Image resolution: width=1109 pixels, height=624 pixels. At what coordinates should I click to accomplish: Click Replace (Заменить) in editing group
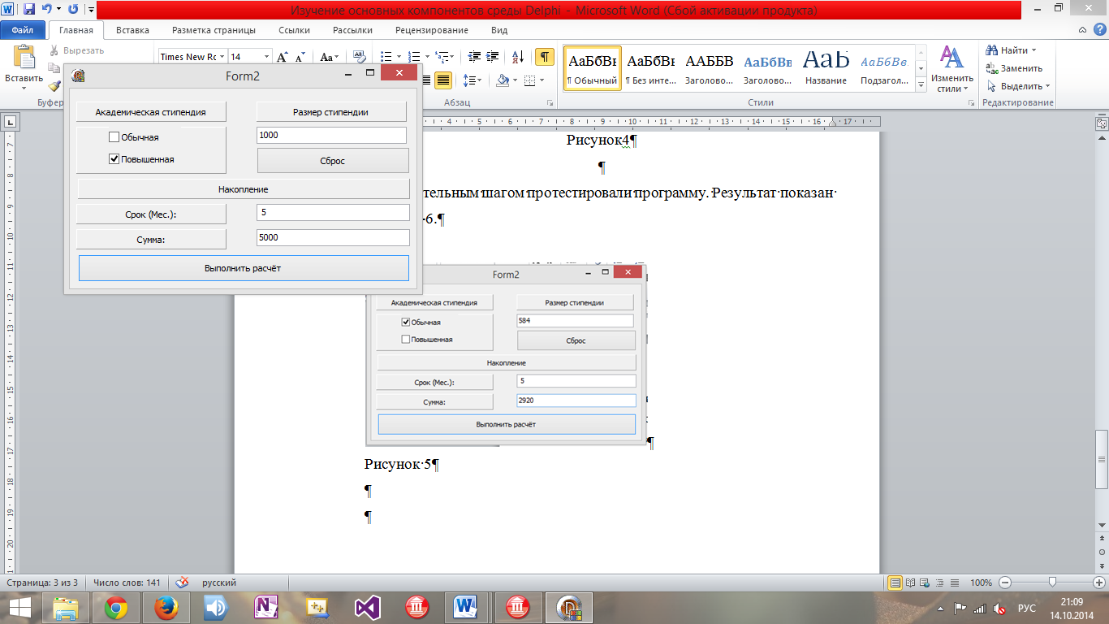click(1014, 68)
